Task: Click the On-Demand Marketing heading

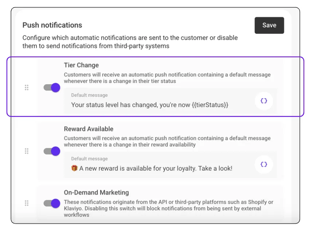Action: pyautogui.click(x=96, y=193)
